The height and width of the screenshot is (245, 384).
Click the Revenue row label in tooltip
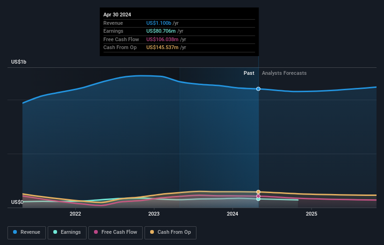[113, 23]
